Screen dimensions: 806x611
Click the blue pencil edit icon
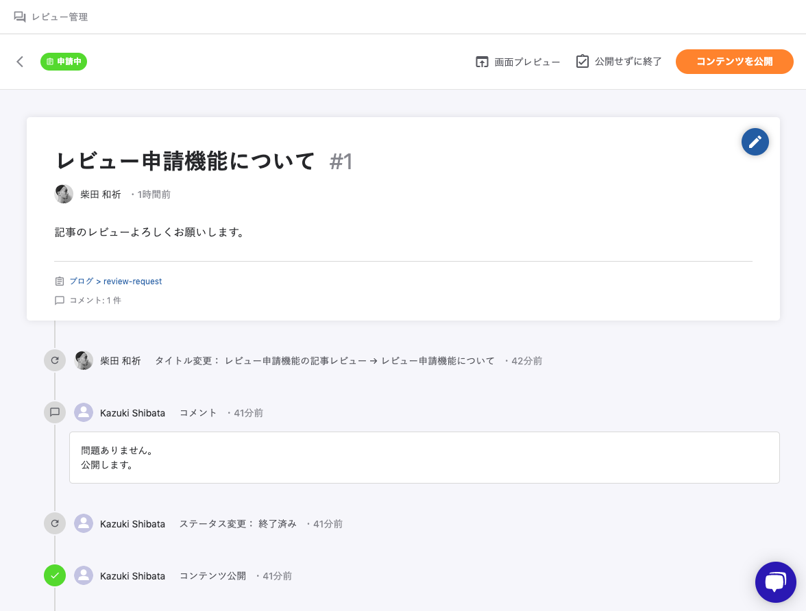pos(755,142)
